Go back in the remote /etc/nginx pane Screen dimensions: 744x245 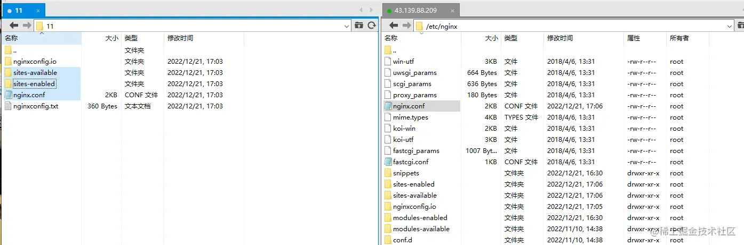tap(394, 26)
